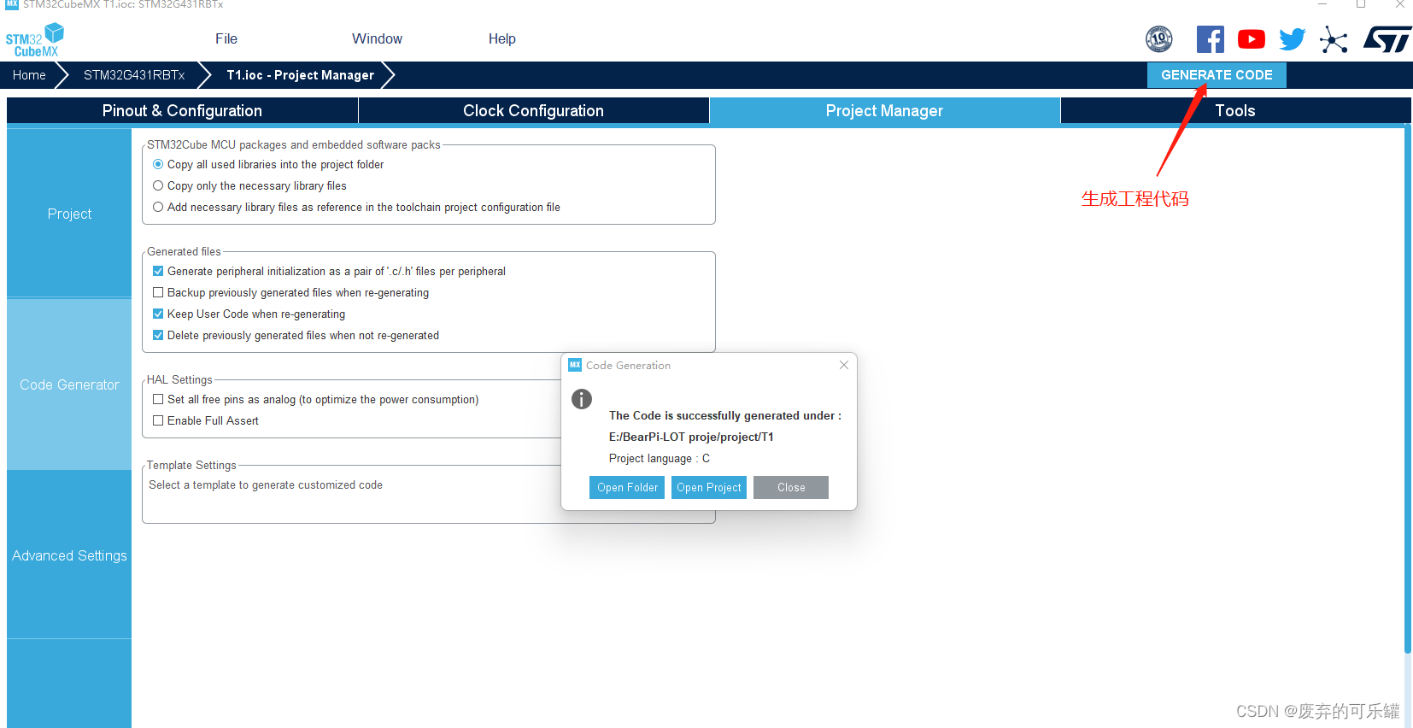Select Add necessary library files as reference
Screen dimensions: 1413x728
tap(158, 207)
